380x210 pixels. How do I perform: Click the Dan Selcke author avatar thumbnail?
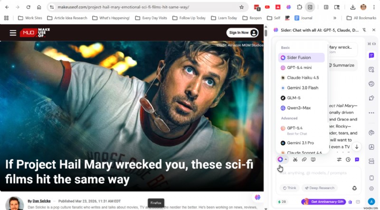[x=15, y=203]
